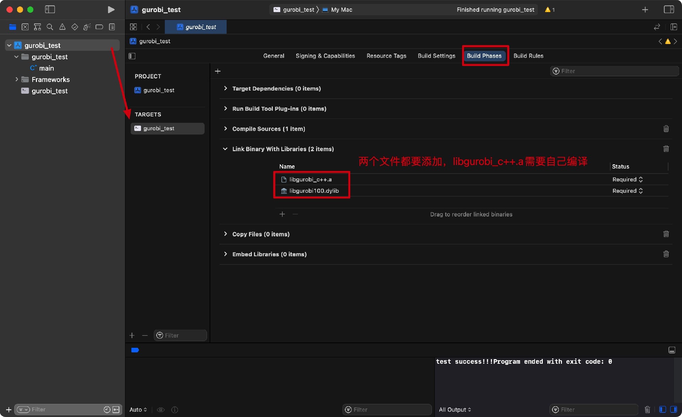Image resolution: width=682 pixels, height=417 pixels.
Task: Open the find navigator magnifier
Action: coord(50,27)
